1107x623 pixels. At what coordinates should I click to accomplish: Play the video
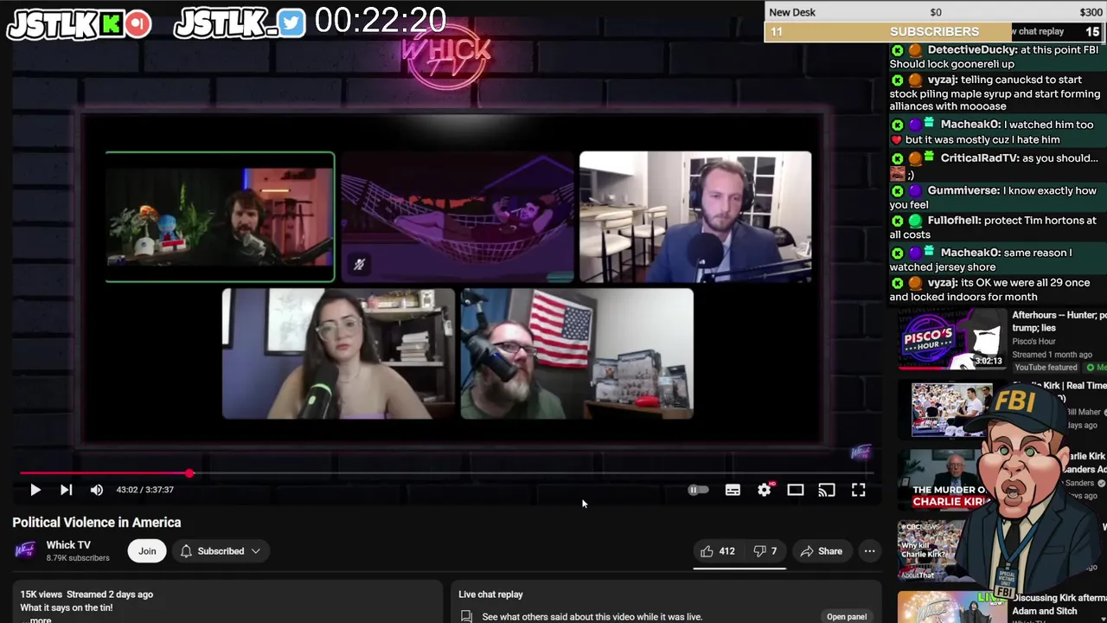click(35, 490)
